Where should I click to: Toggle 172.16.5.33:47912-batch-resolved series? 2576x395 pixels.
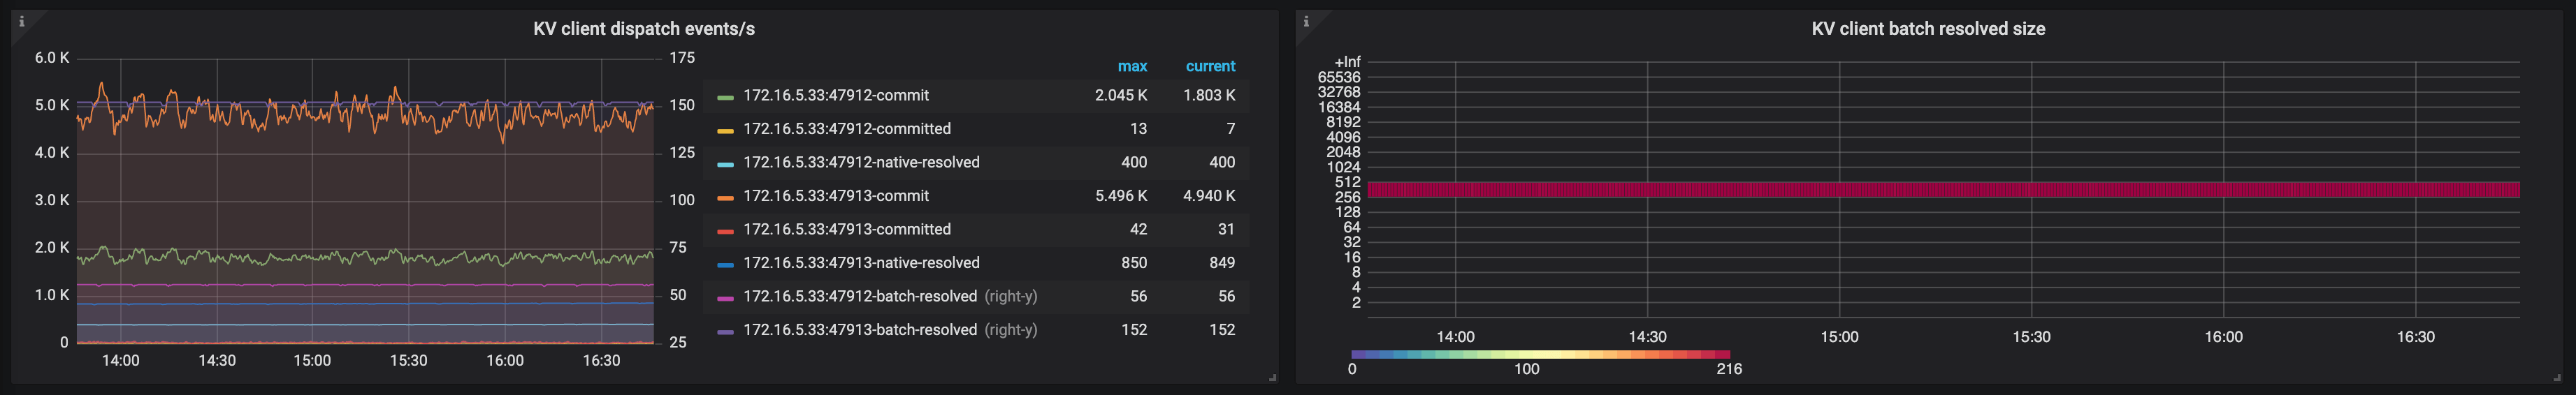click(860, 296)
